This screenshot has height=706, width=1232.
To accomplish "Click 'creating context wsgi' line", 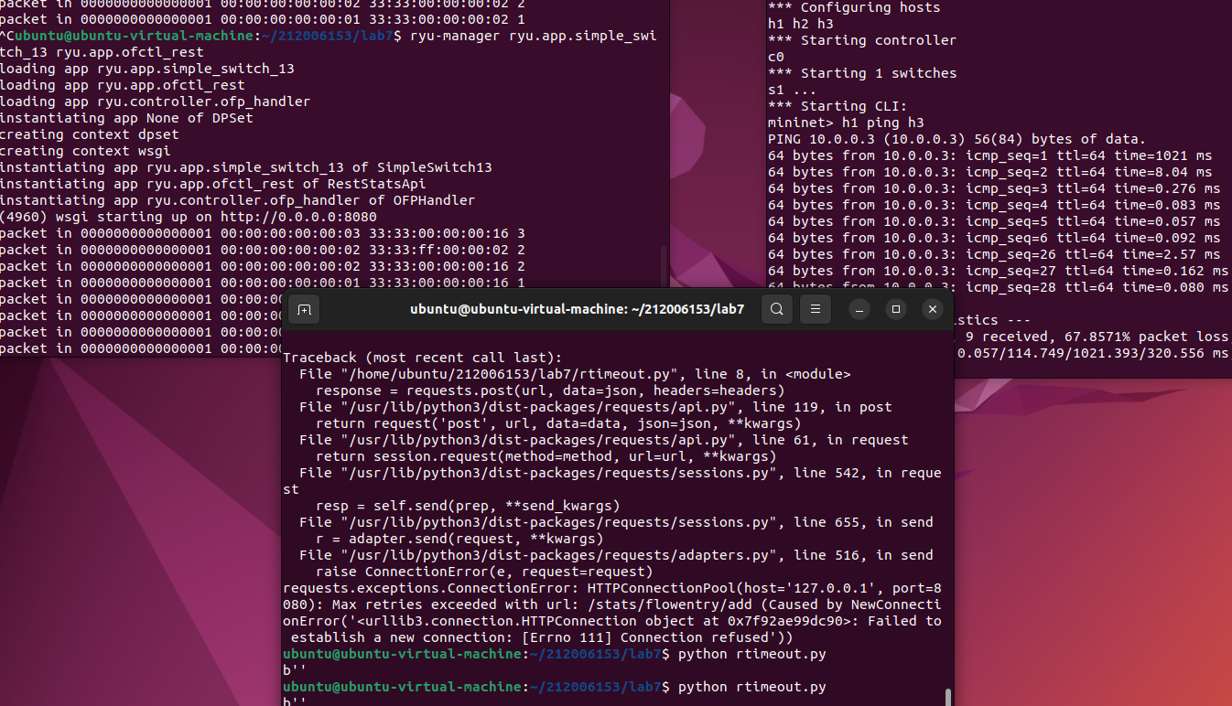I will 86,151.
